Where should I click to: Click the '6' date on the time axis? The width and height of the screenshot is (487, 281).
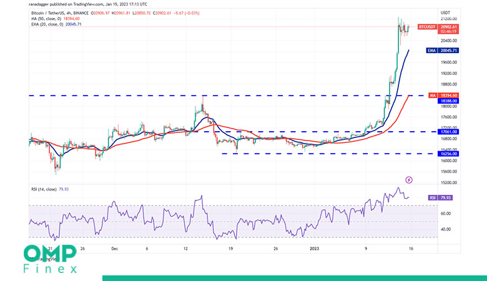(x=147, y=249)
